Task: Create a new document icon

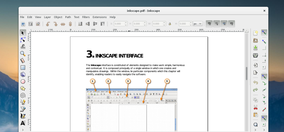Action: click(255, 33)
